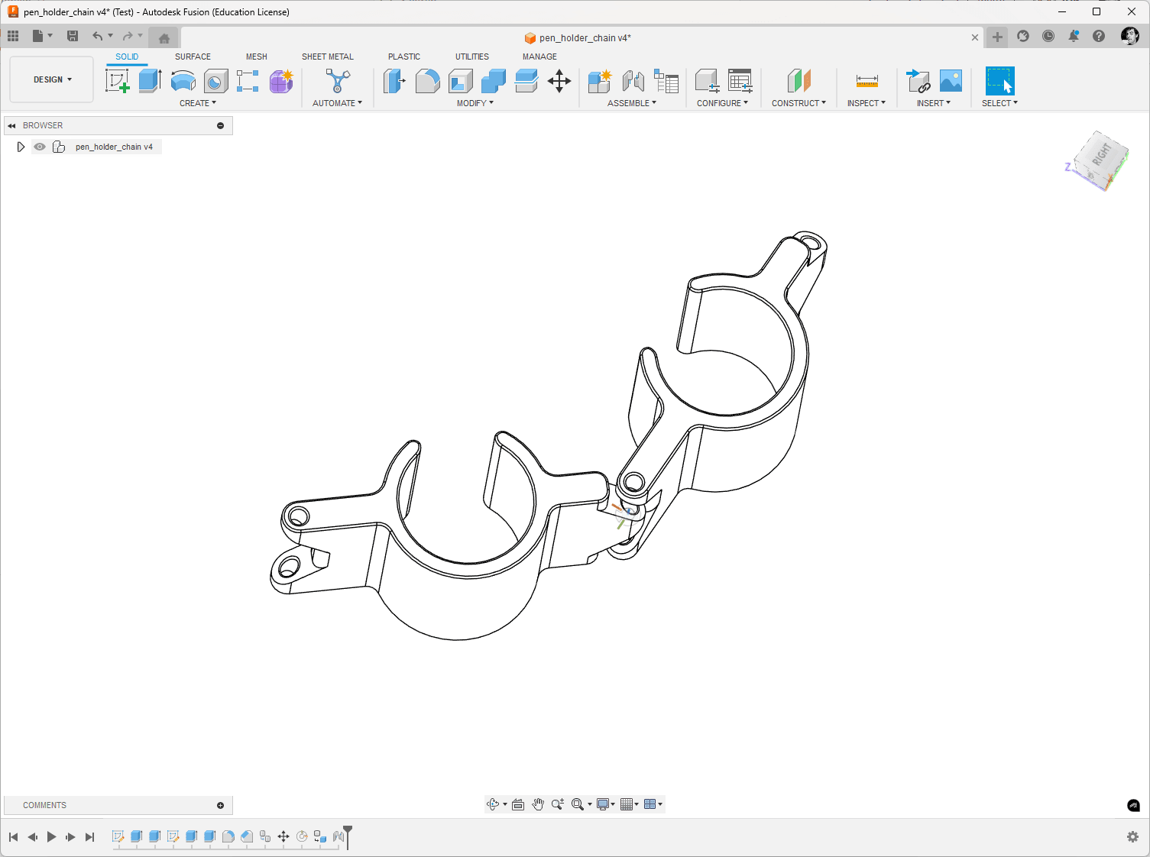
Task: Select the Create Sketch tool
Action: (x=118, y=81)
